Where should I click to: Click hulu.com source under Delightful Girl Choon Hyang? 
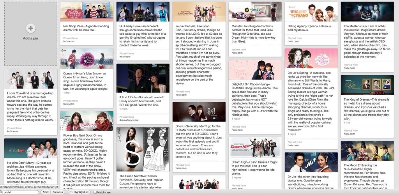coord(237,130)
